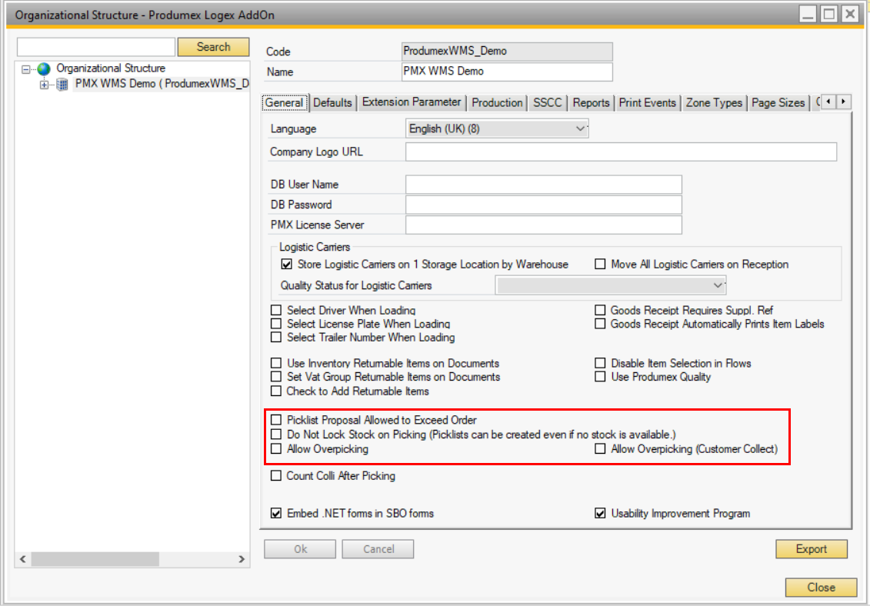Screen dimensions: 870x606
Task: Enable Do Not Lock Stock on Picking
Action: (277, 435)
